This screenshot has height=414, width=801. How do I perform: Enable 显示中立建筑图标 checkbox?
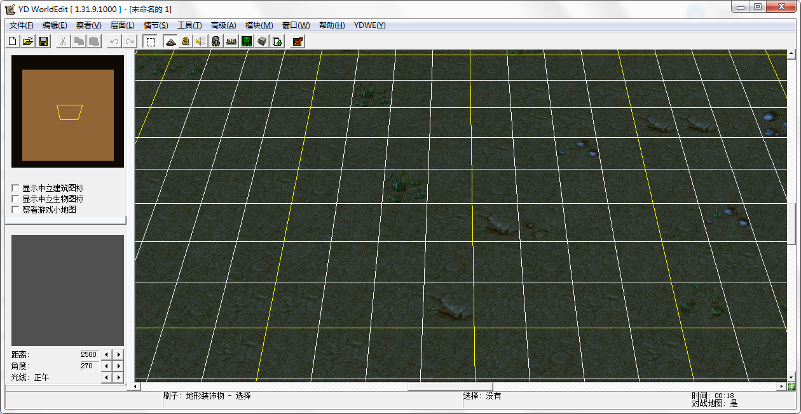(x=16, y=188)
